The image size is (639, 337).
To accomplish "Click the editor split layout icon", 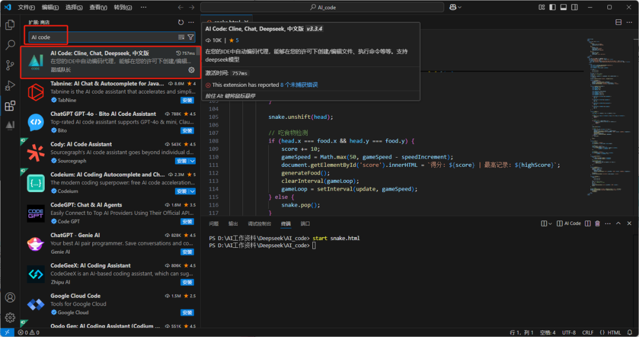I will click(618, 22).
